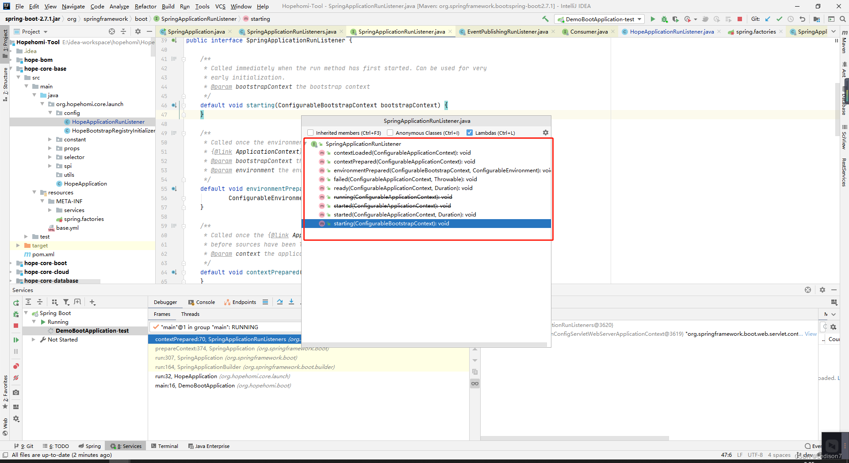
Task: Click the view breakpoints red circles icon
Action: pyautogui.click(x=16, y=366)
